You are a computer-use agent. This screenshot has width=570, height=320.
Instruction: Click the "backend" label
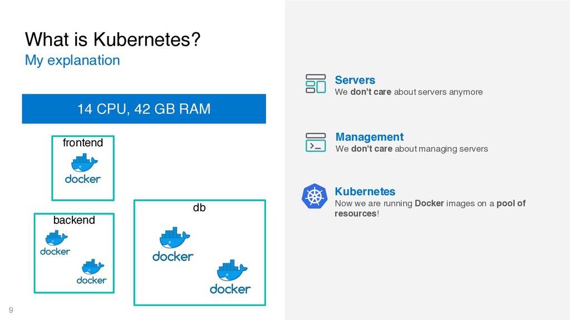(74, 220)
